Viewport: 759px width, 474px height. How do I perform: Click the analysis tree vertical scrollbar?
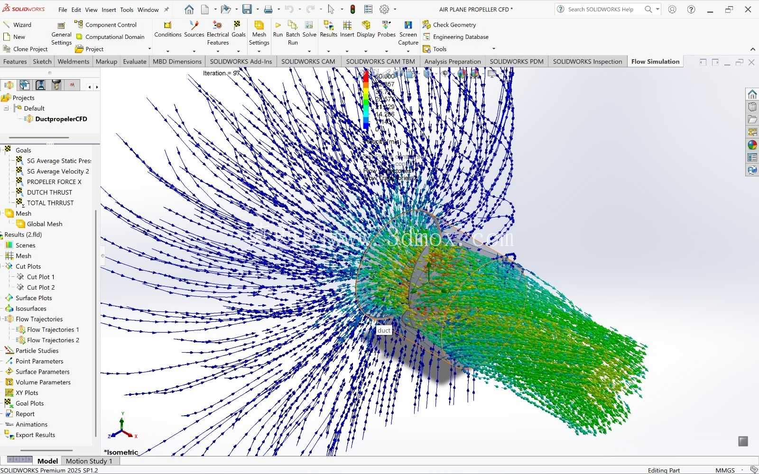click(96, 322)
